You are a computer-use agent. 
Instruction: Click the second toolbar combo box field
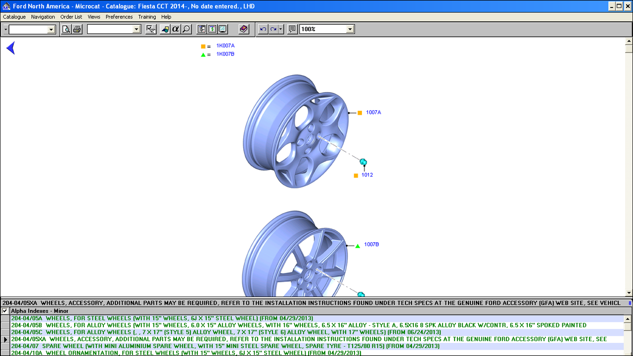point(110,30)
